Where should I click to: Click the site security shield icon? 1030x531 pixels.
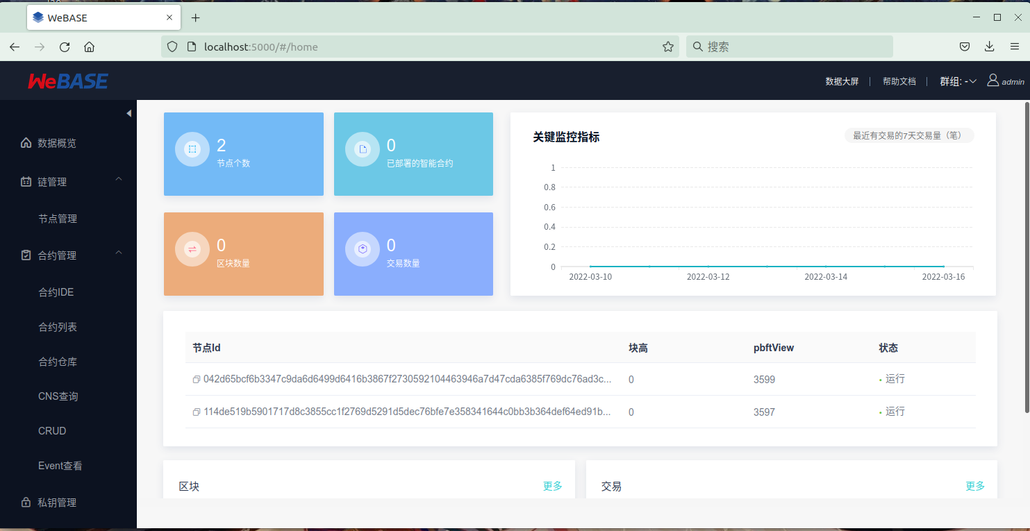pyautogui.click(x=173, y=47)
